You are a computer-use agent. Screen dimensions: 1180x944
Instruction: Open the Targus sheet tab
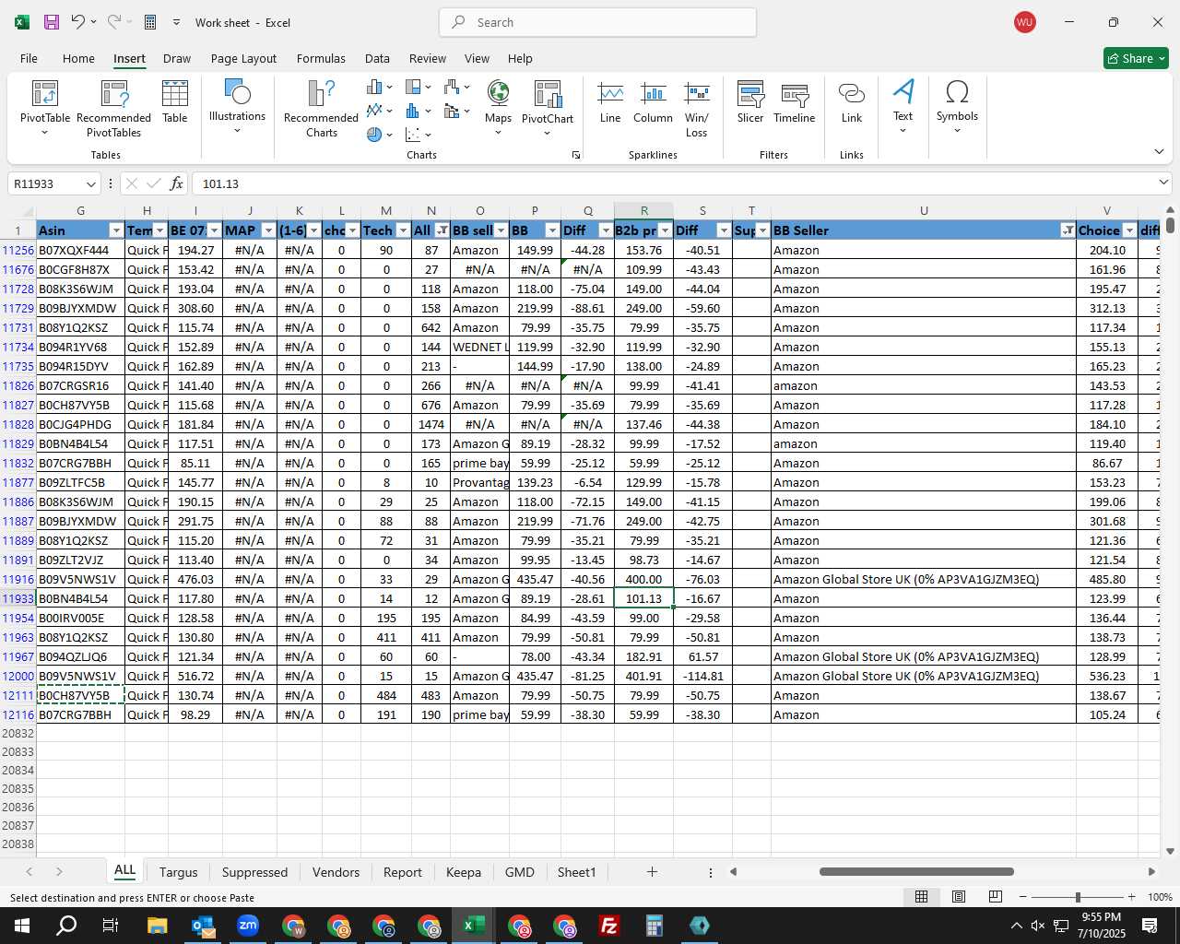click(x=178, y=872)
